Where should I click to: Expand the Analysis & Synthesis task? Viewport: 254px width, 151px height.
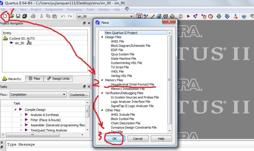coord(21,115)
